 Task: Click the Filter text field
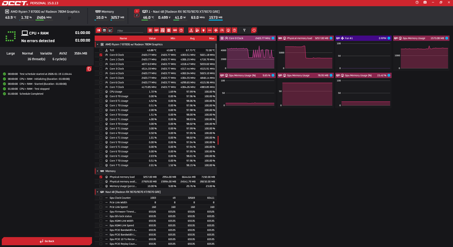130,31
